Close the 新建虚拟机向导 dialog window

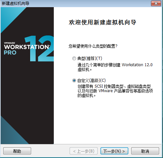[x=156, y=4]
